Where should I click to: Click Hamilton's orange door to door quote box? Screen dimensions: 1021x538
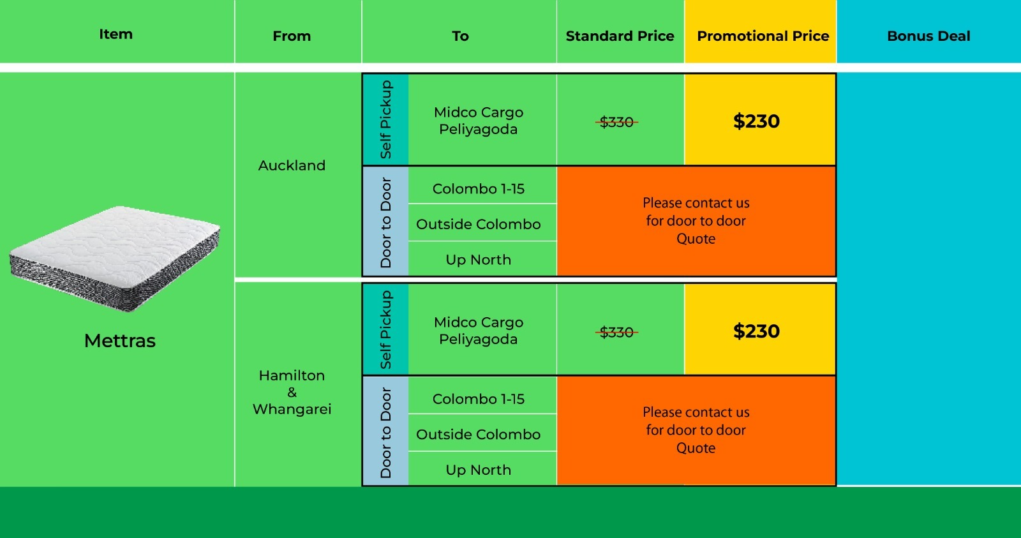696,430
